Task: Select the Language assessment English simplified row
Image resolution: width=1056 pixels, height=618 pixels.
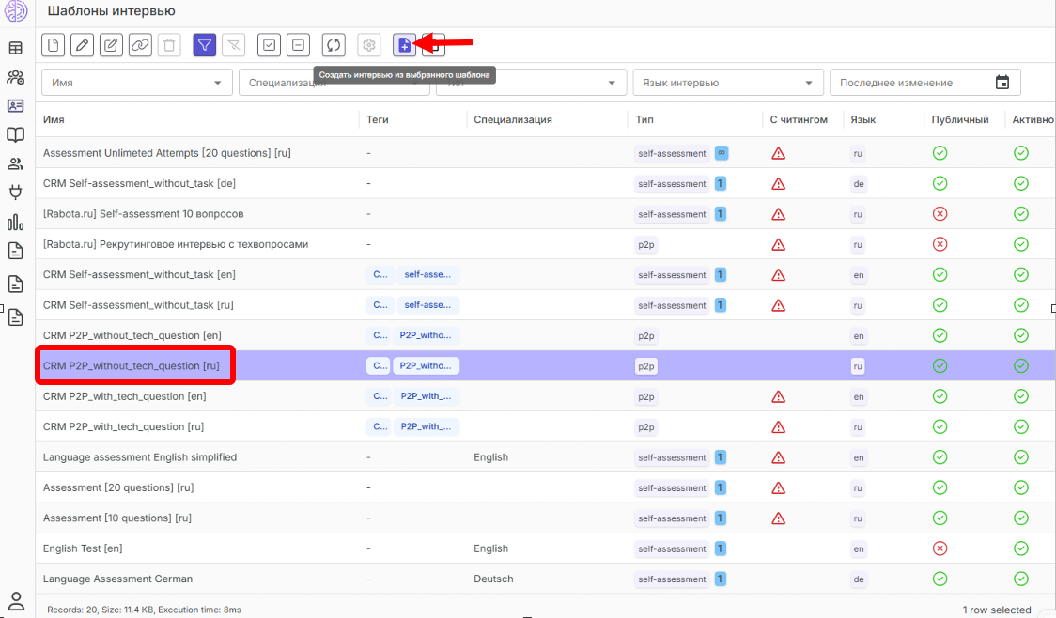Action: [140, 457]
